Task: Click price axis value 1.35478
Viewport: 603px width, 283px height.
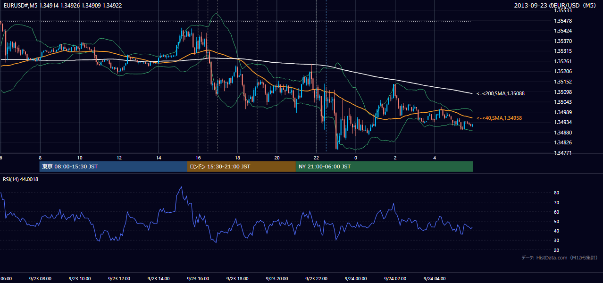Action: 563,21
